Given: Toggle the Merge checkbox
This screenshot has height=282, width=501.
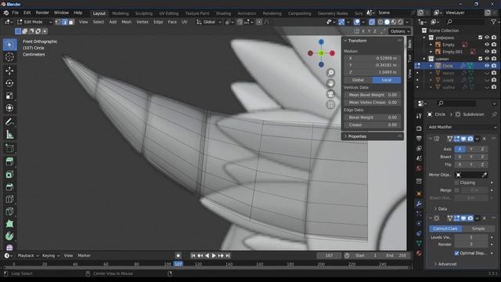Looking at the screenshot, I should pos(456,190).
